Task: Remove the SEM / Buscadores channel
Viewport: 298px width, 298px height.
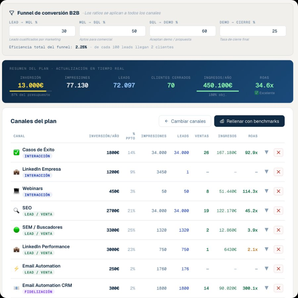Action: pos(278,230)
